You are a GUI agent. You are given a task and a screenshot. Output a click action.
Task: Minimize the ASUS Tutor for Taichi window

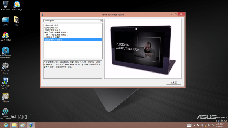pyautogui.click(x=172, y=14)
